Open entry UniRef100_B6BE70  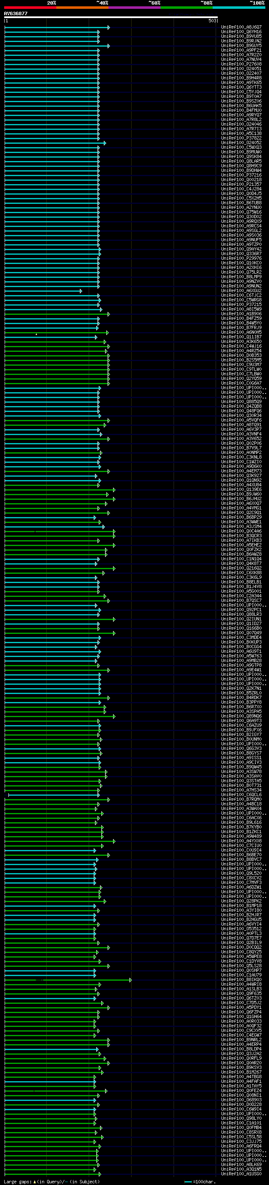point(241,855)
